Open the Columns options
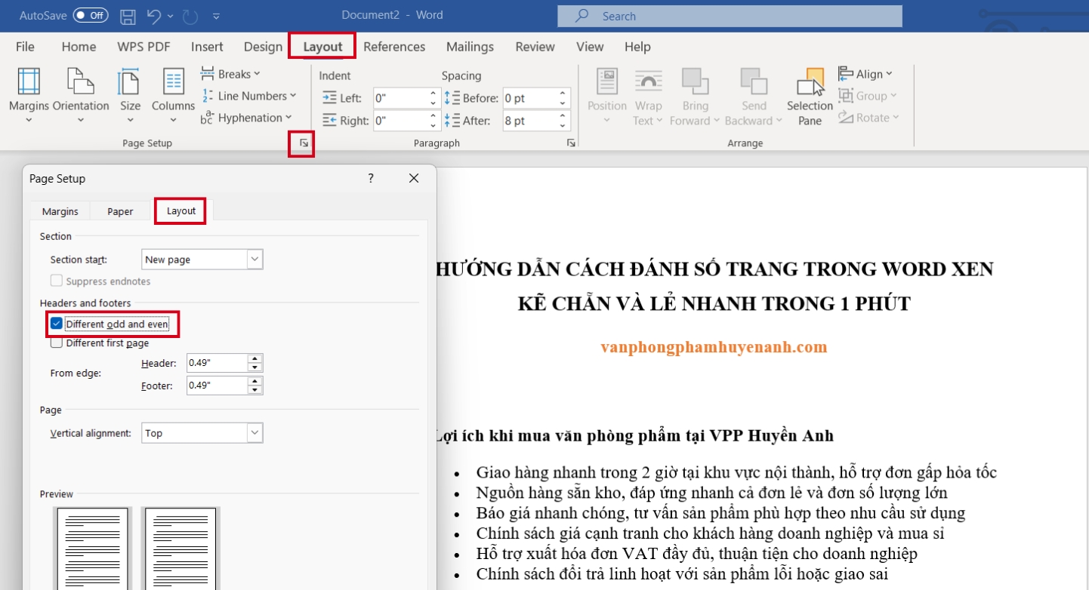1089x590 pixels. [173, 97]
